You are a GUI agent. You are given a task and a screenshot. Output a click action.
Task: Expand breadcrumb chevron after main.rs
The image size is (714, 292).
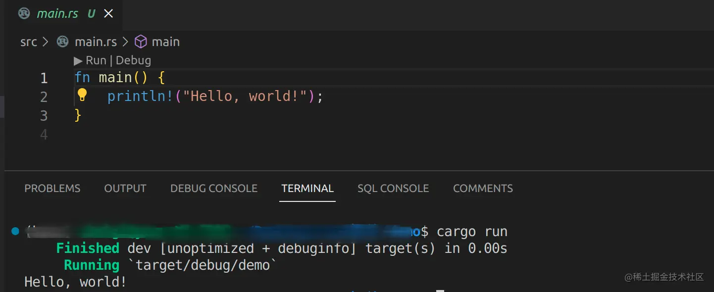[x=125, y=42]
